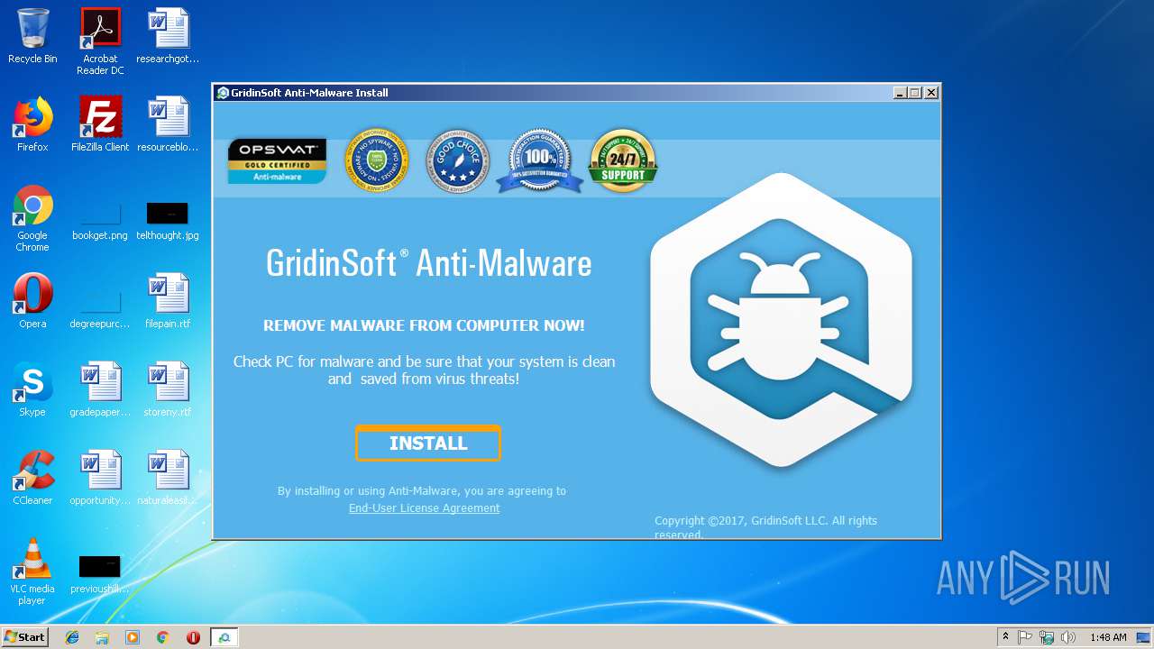
Task: Launch Firefox from desktop
Action: click(x=32, y=124)
